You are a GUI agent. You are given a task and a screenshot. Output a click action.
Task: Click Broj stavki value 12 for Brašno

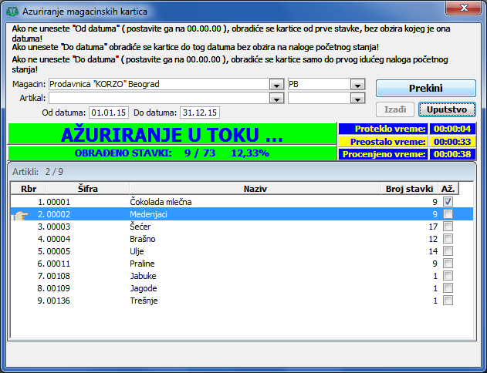pyautogui.click(x=433, y=239)
